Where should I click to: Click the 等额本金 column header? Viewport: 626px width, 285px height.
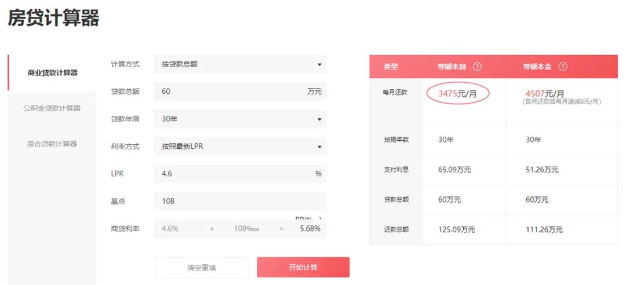click(x=538, y=67)
